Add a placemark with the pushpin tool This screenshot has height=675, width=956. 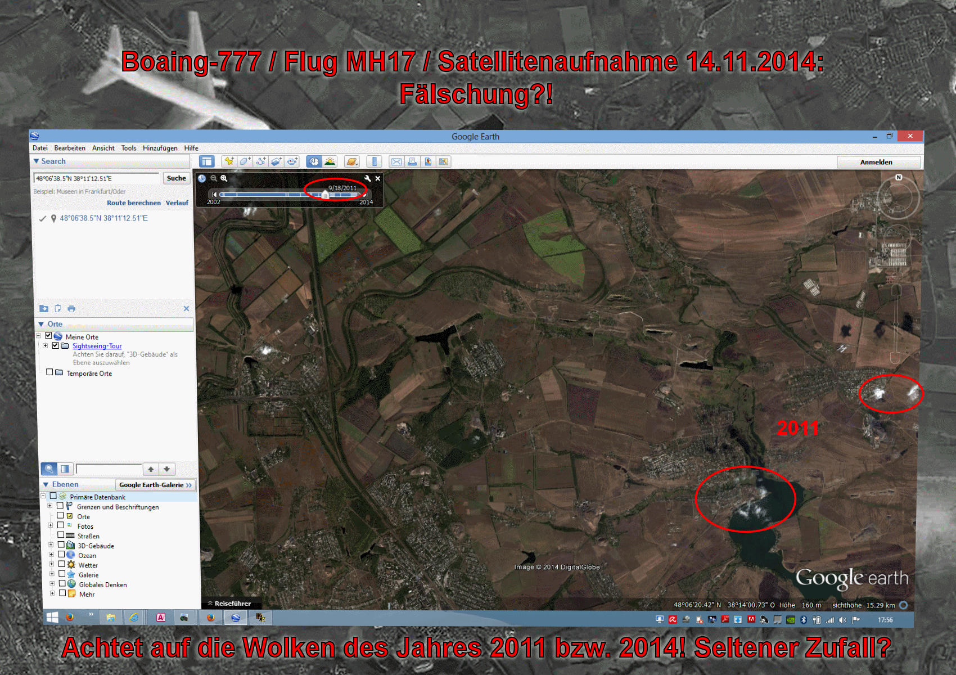229,162
